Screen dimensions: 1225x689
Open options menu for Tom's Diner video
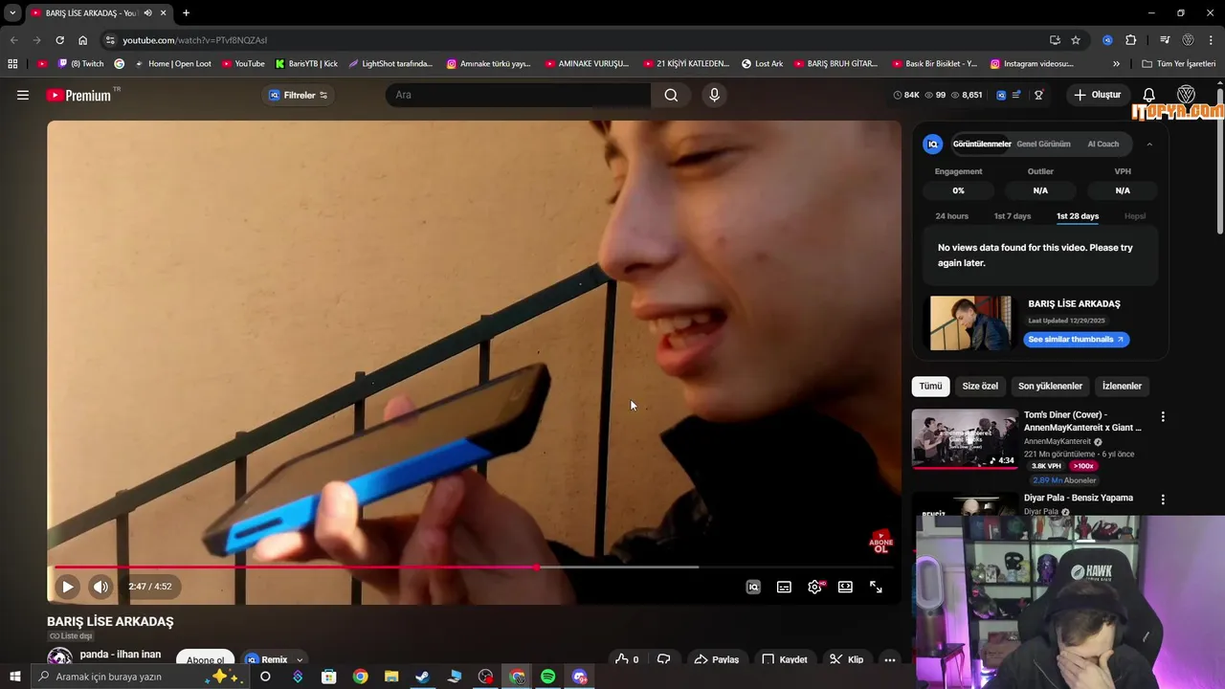(1163, 417)
